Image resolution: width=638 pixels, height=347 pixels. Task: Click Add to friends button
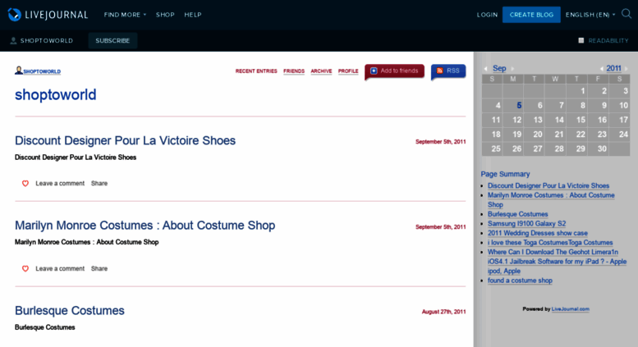[x=394, y=71]
